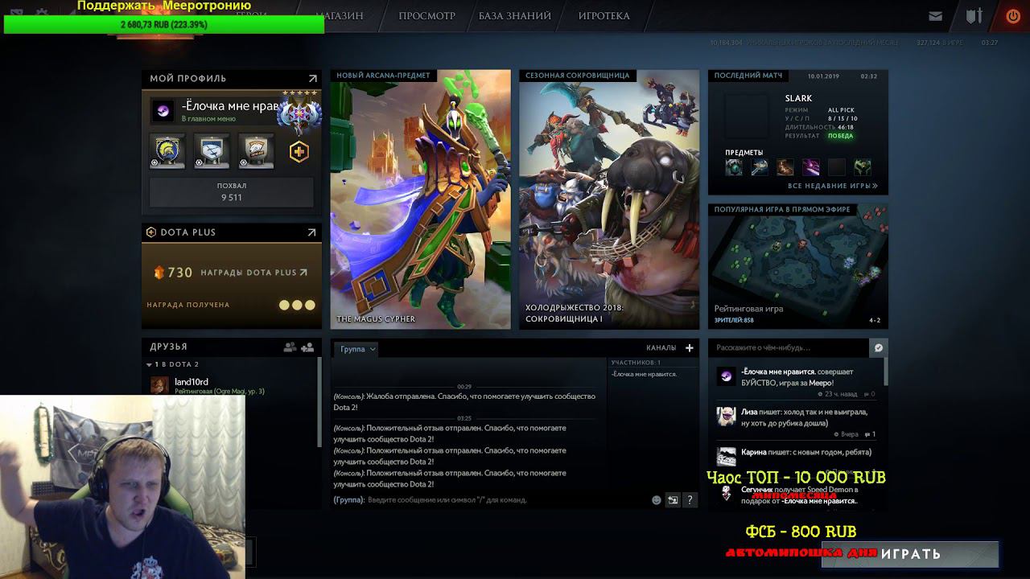The width and height of the screenshot is (1030, 579).
Task: Click the hero portrait box in last match
Action: pyautogui.click(x=746, y=117)
